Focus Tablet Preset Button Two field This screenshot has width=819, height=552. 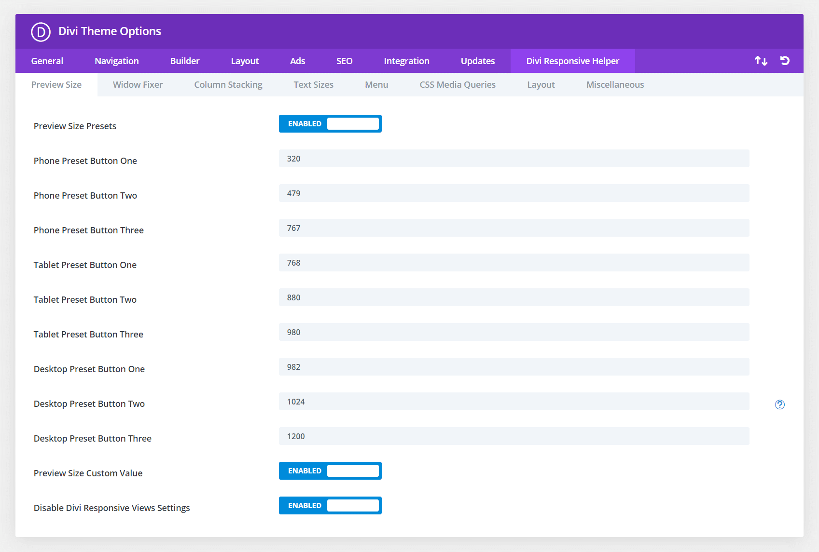[514, 297]
